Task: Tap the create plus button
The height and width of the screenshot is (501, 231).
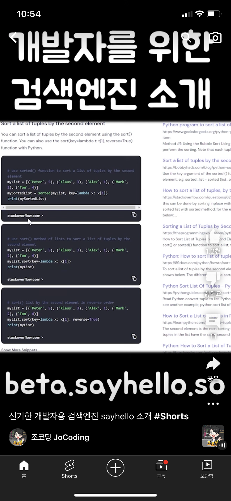Action: (x=116, y=468)
